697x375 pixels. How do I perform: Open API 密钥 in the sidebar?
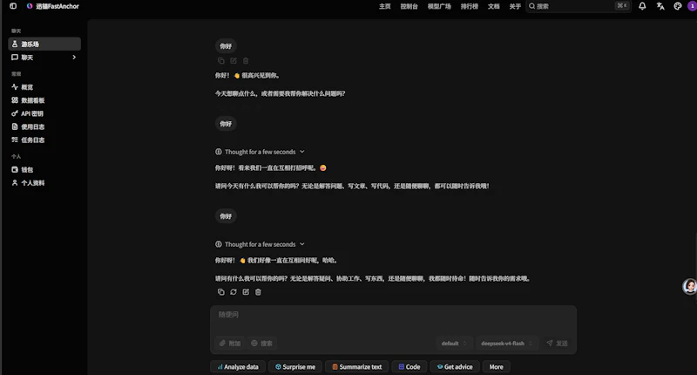click(44, 113)
